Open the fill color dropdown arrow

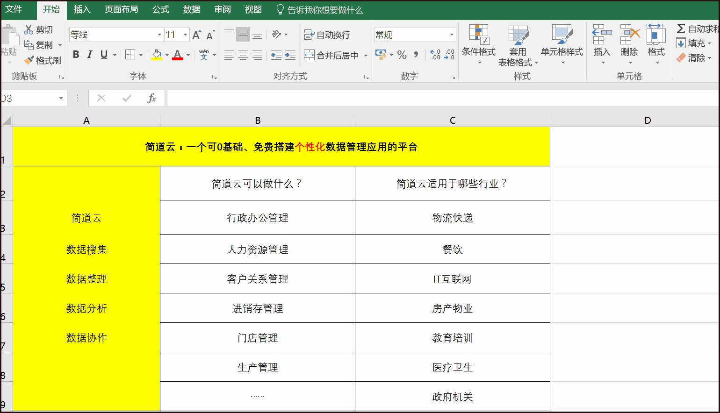point(167,55)
